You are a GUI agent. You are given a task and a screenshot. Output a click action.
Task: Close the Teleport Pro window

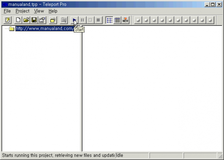[219, 4]
